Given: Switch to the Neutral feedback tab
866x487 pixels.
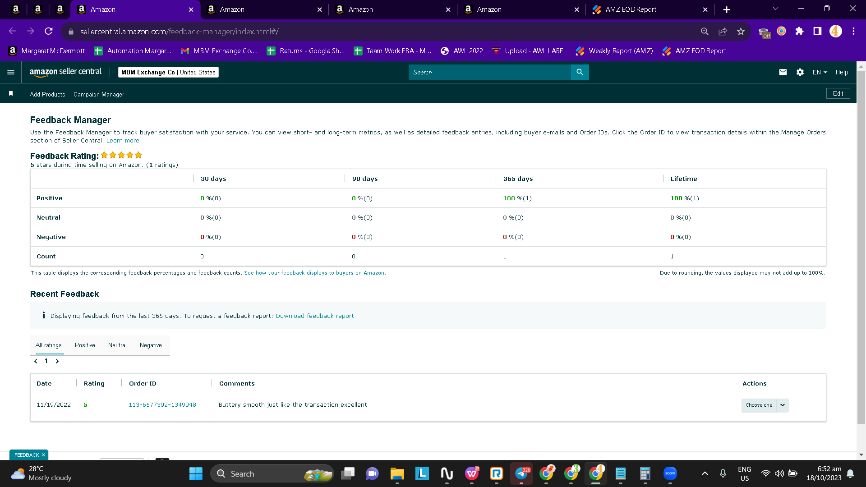Looking at the screenshot, I should [x=117, y=345].
